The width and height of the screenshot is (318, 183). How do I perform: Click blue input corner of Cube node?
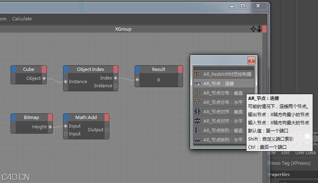13,69
